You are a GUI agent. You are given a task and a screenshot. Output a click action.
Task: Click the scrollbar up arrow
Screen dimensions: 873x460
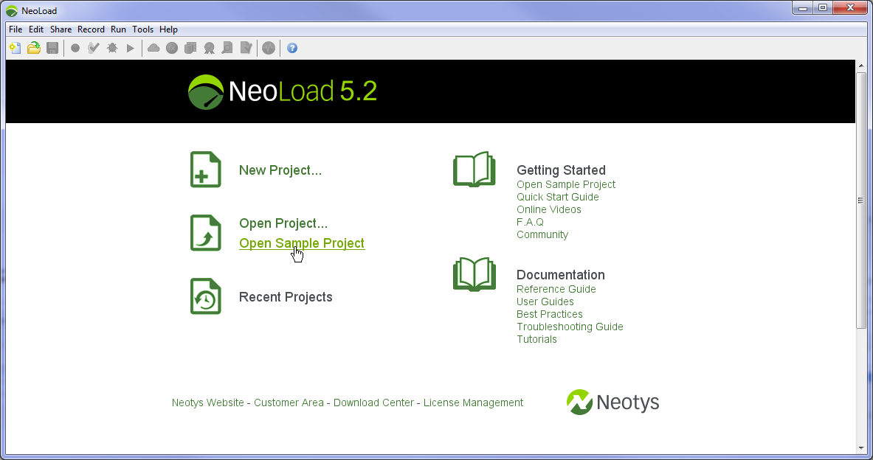[860, 66]
